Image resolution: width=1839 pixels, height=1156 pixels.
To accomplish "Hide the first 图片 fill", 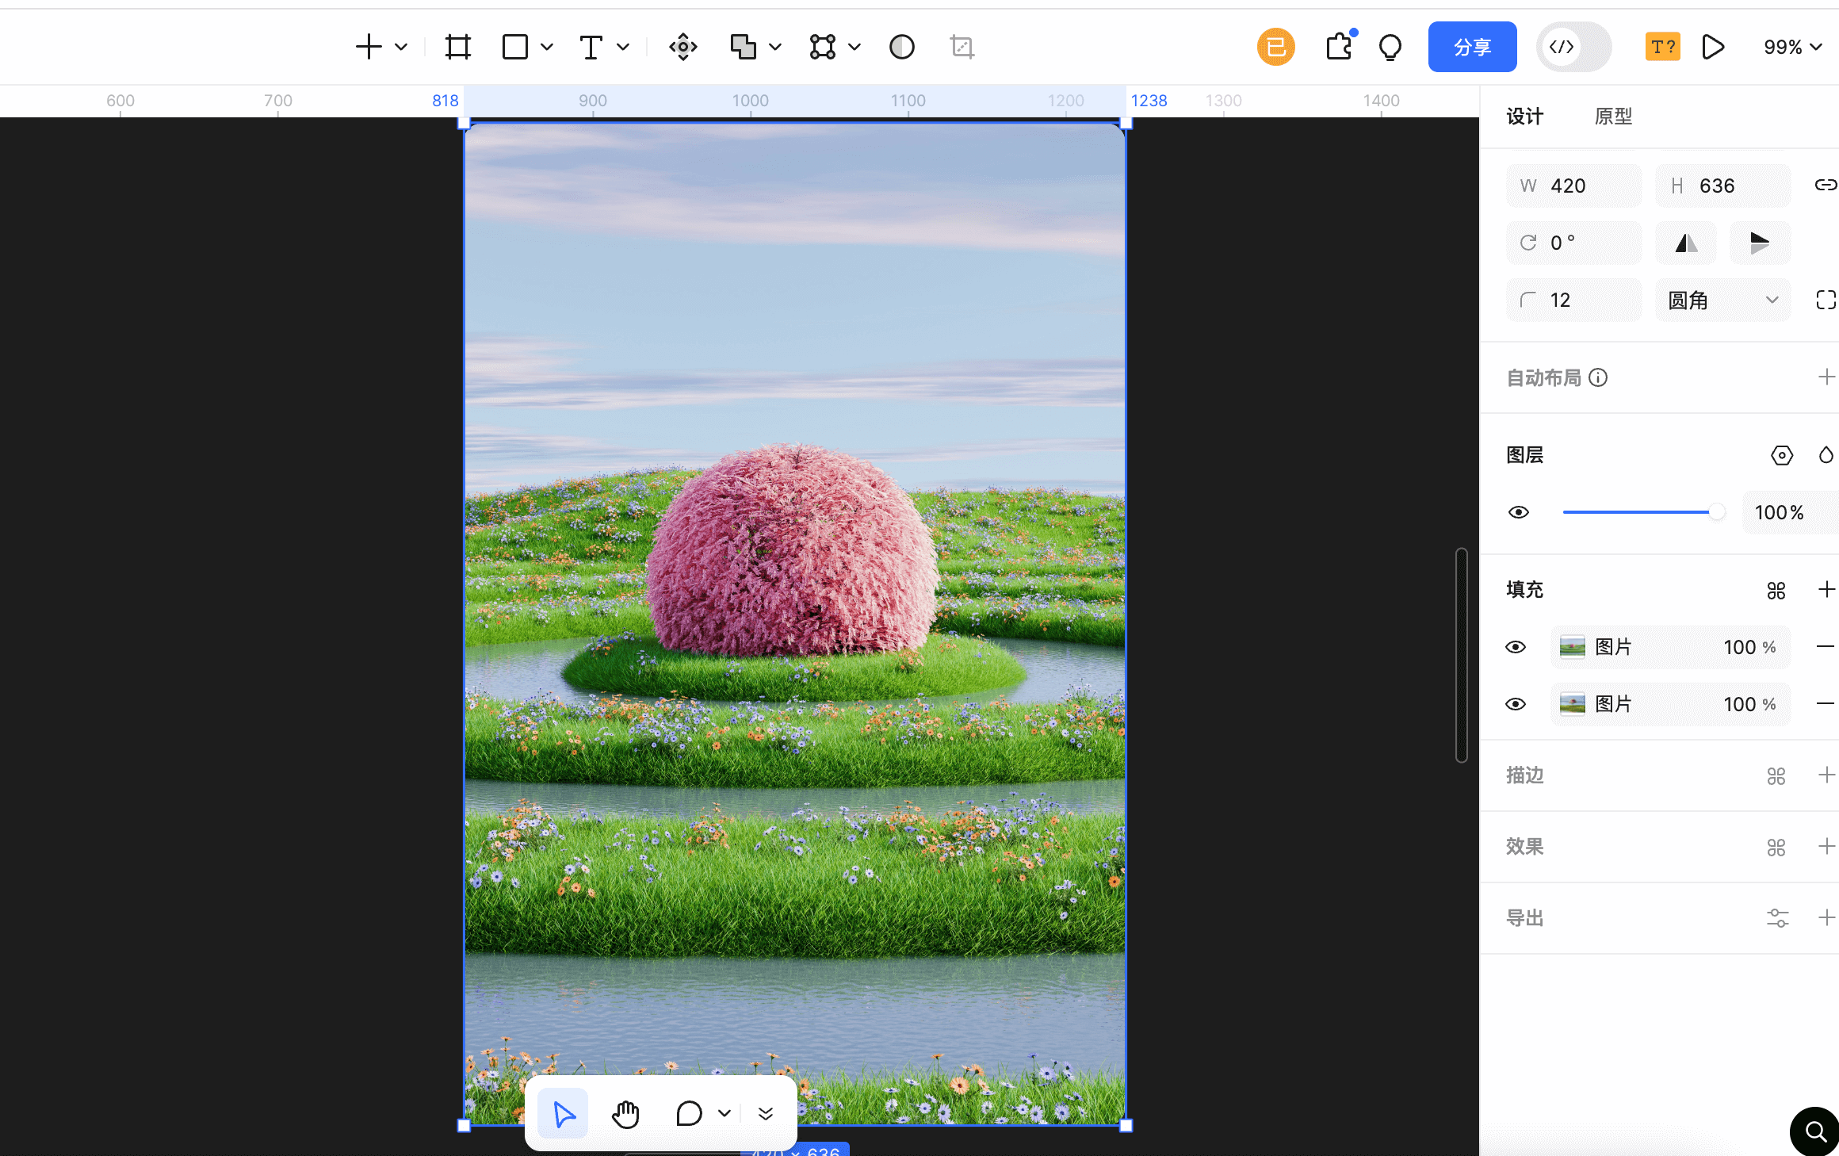I will [1515, 647].
